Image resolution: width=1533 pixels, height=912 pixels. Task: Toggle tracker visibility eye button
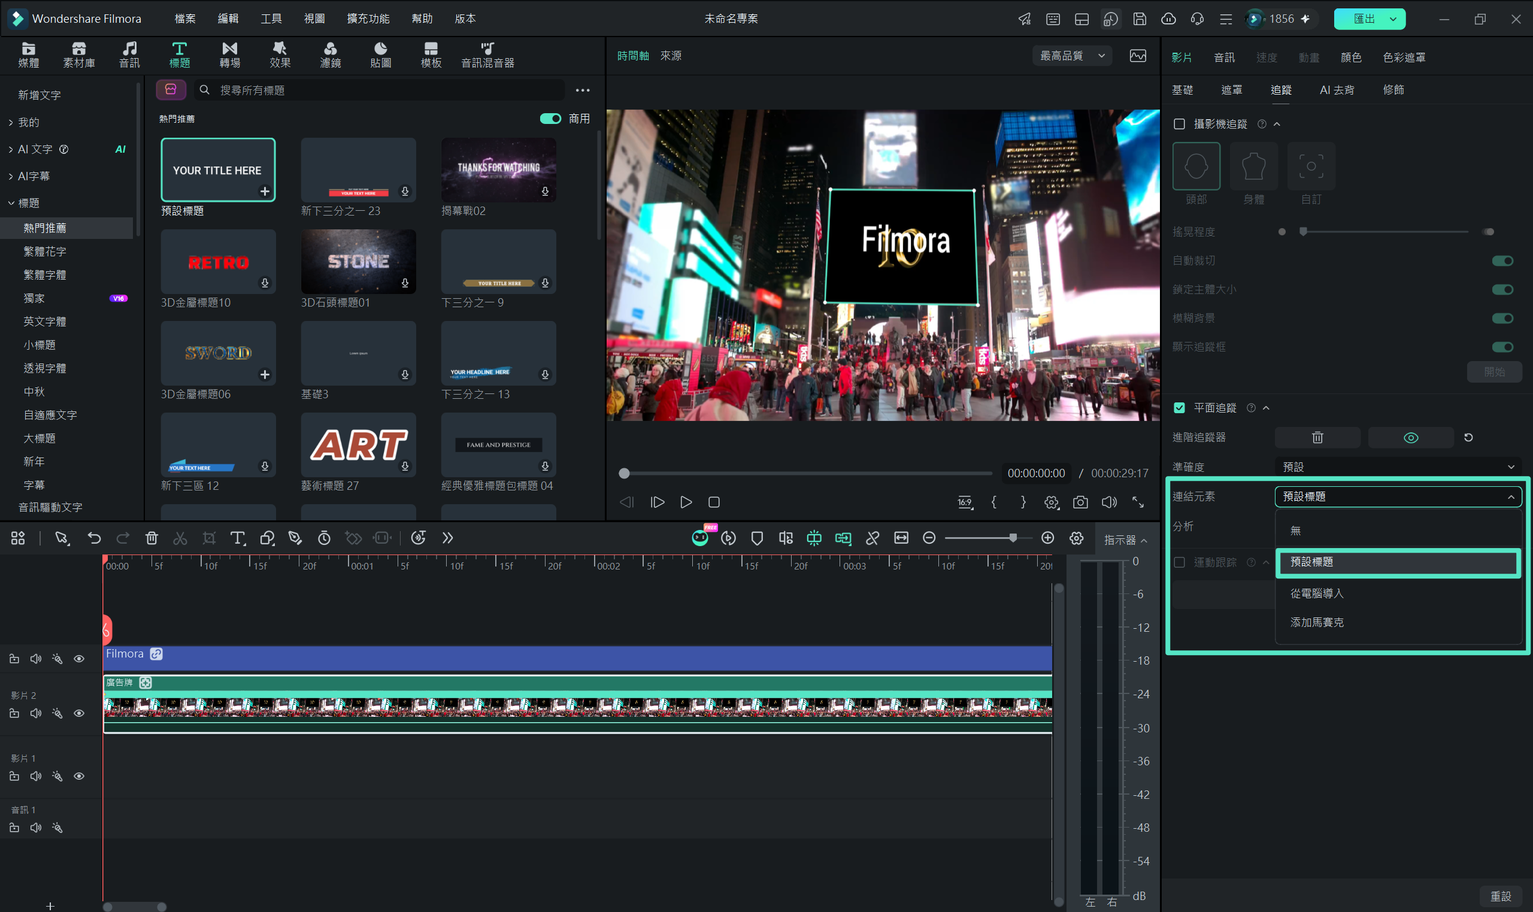point(1411,438)
